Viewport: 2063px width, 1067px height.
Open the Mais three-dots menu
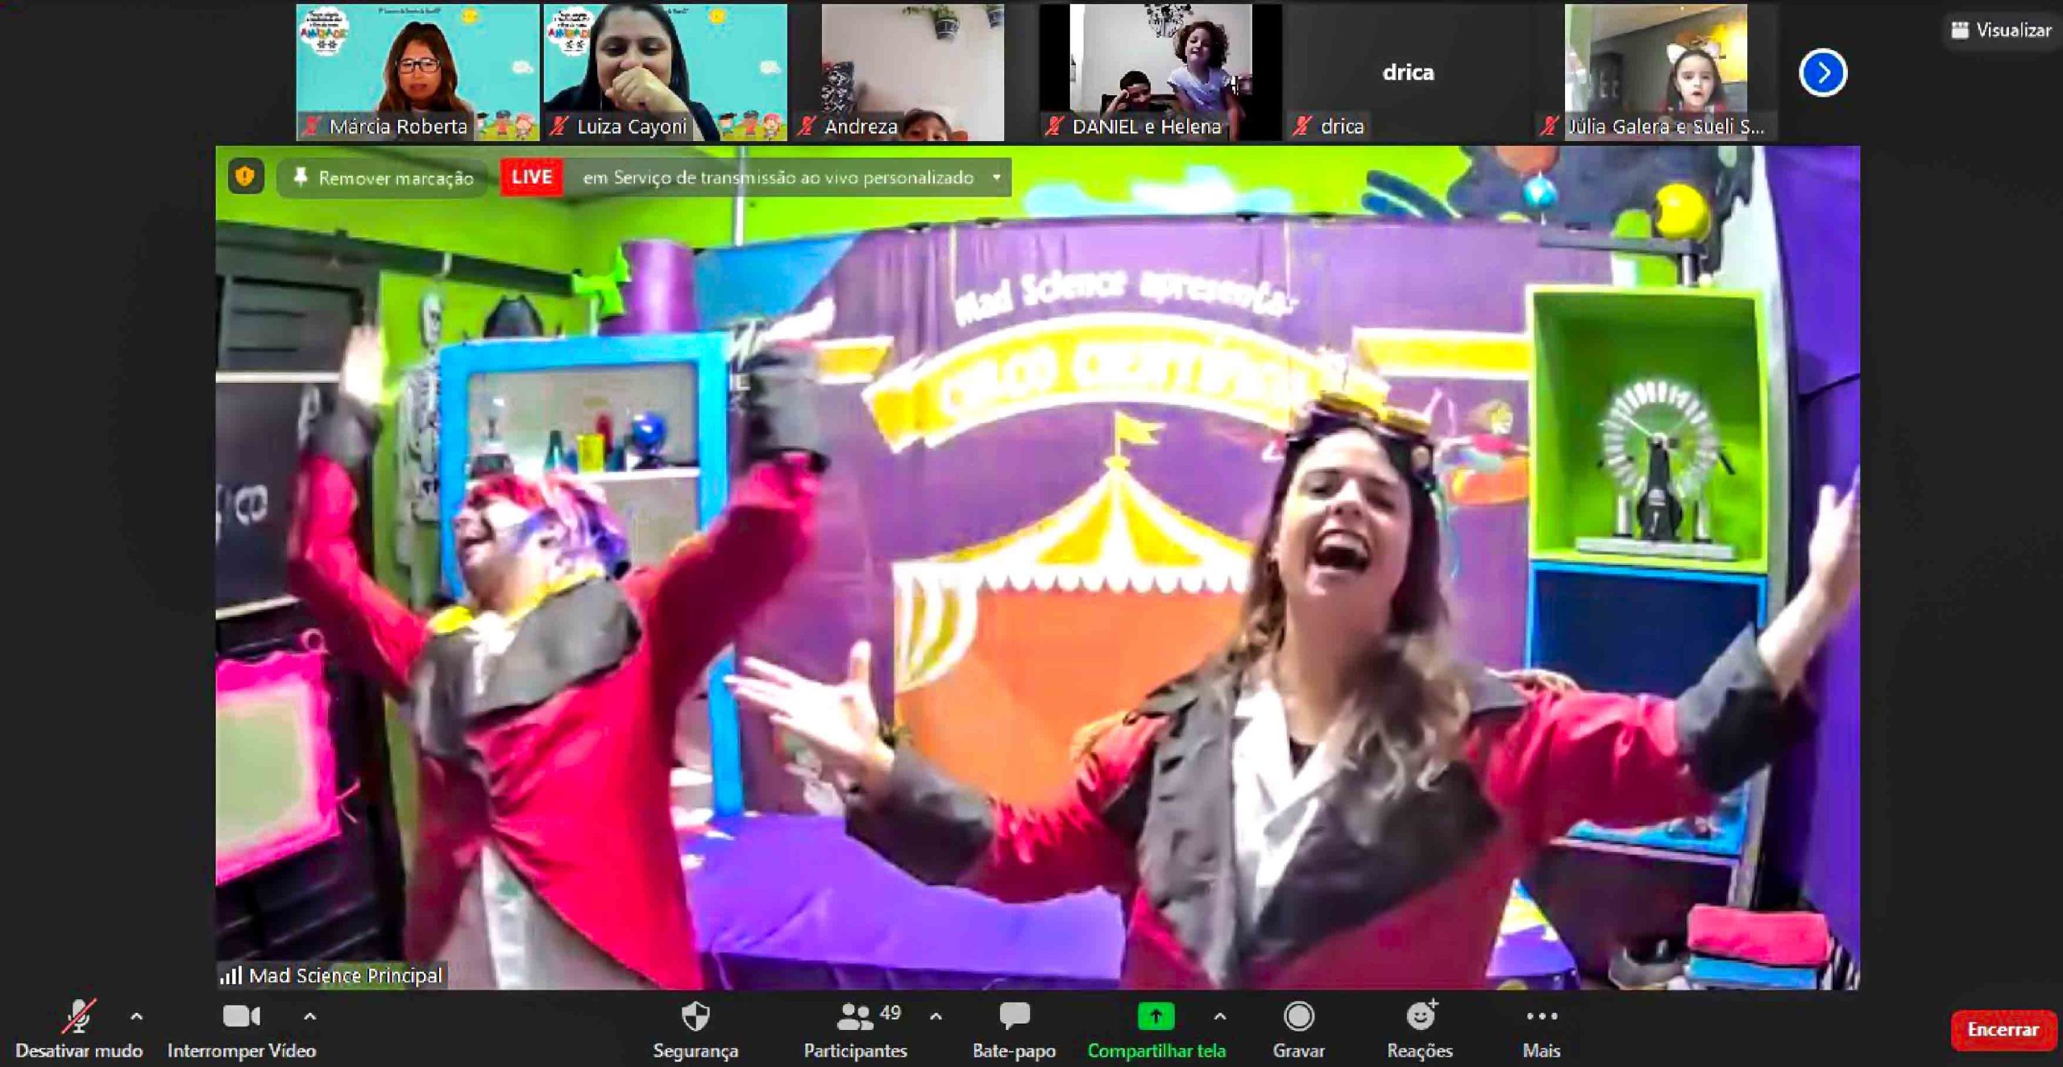1541,1017
